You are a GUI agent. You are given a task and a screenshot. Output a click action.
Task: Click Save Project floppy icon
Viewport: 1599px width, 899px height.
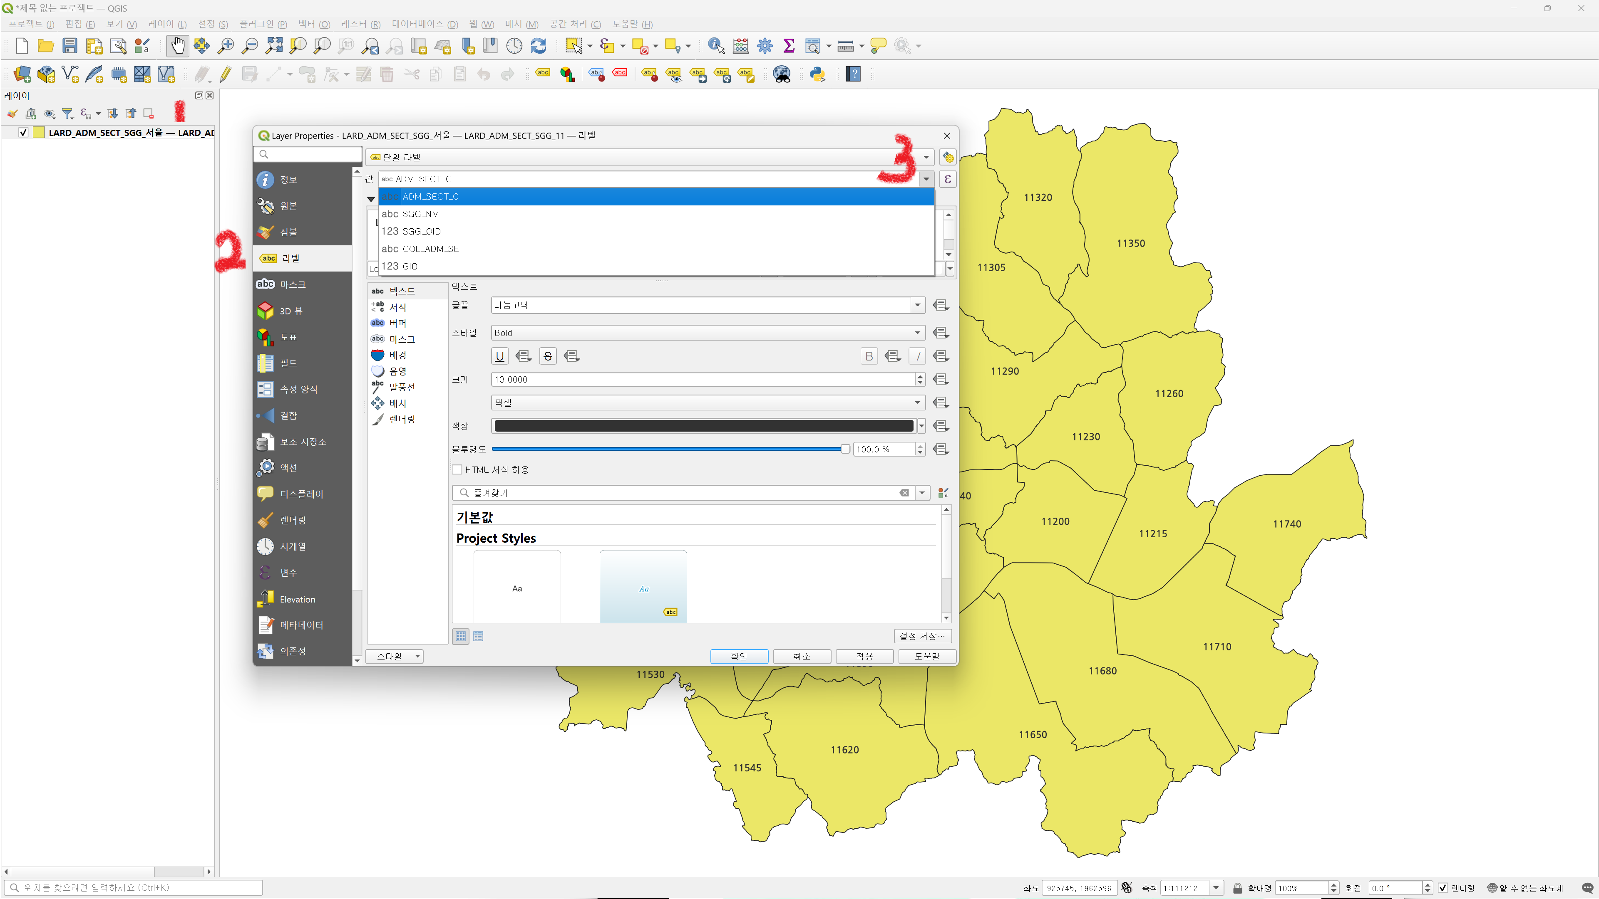click(x=70, y=45)
